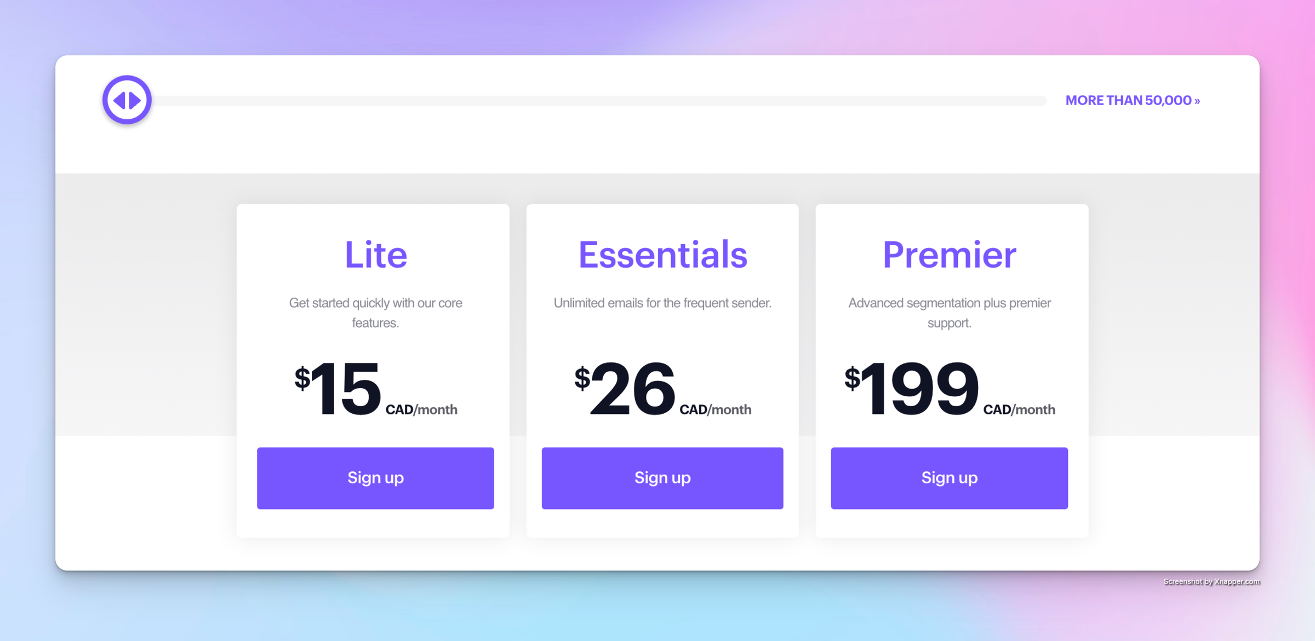The image size is (1315, 641).
Task: Click the $26 price on the Essentials card
Action: 632,389
